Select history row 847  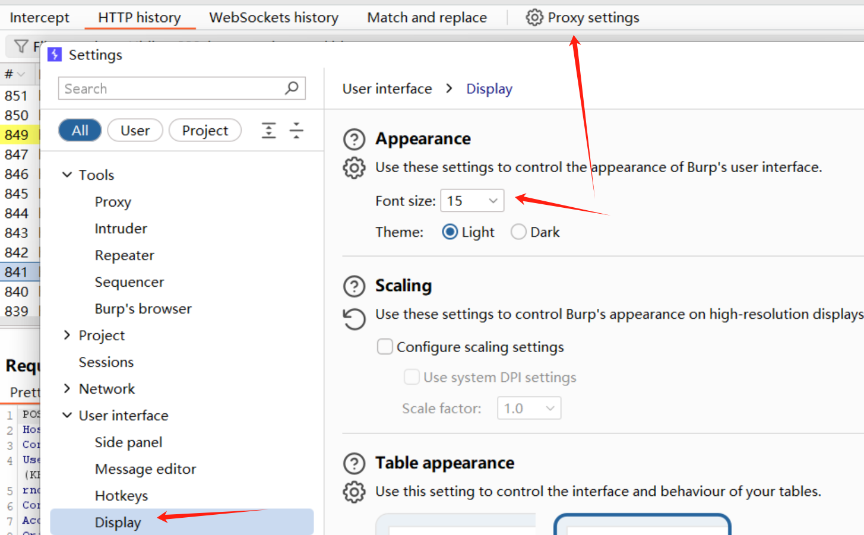(20, 154)
